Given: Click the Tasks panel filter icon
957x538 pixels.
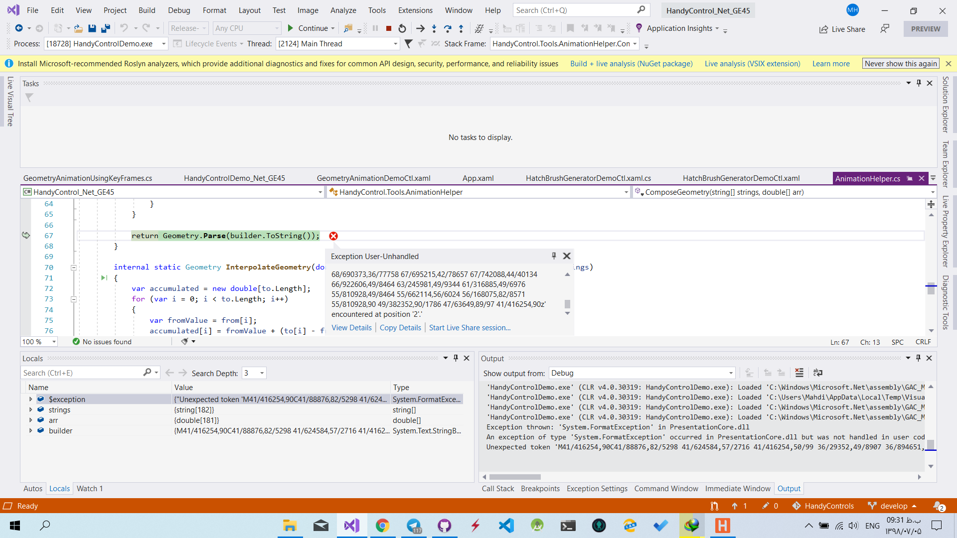Looking at the screenshot, I should coord(29,98).
